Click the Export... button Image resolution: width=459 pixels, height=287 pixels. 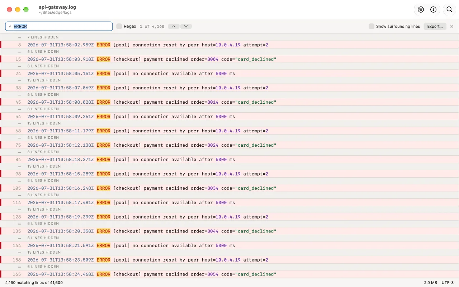[x=435, y=26]
